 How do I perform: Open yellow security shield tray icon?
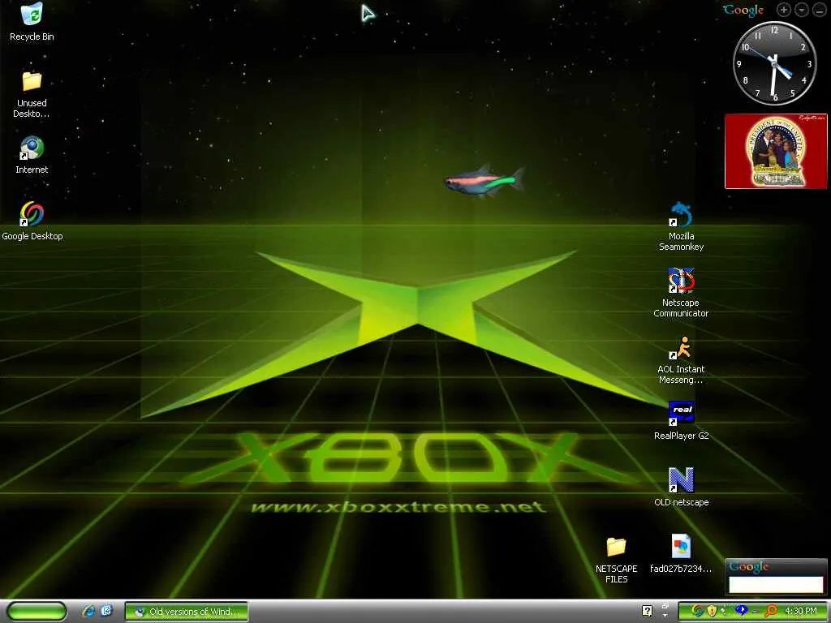(x=712, y=612)
